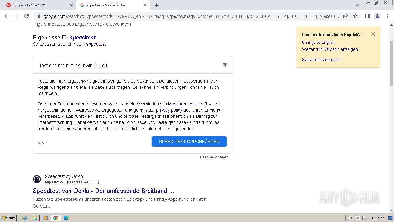
Task: Click the Speedtest by Ookla favicon
Action: 37,179
